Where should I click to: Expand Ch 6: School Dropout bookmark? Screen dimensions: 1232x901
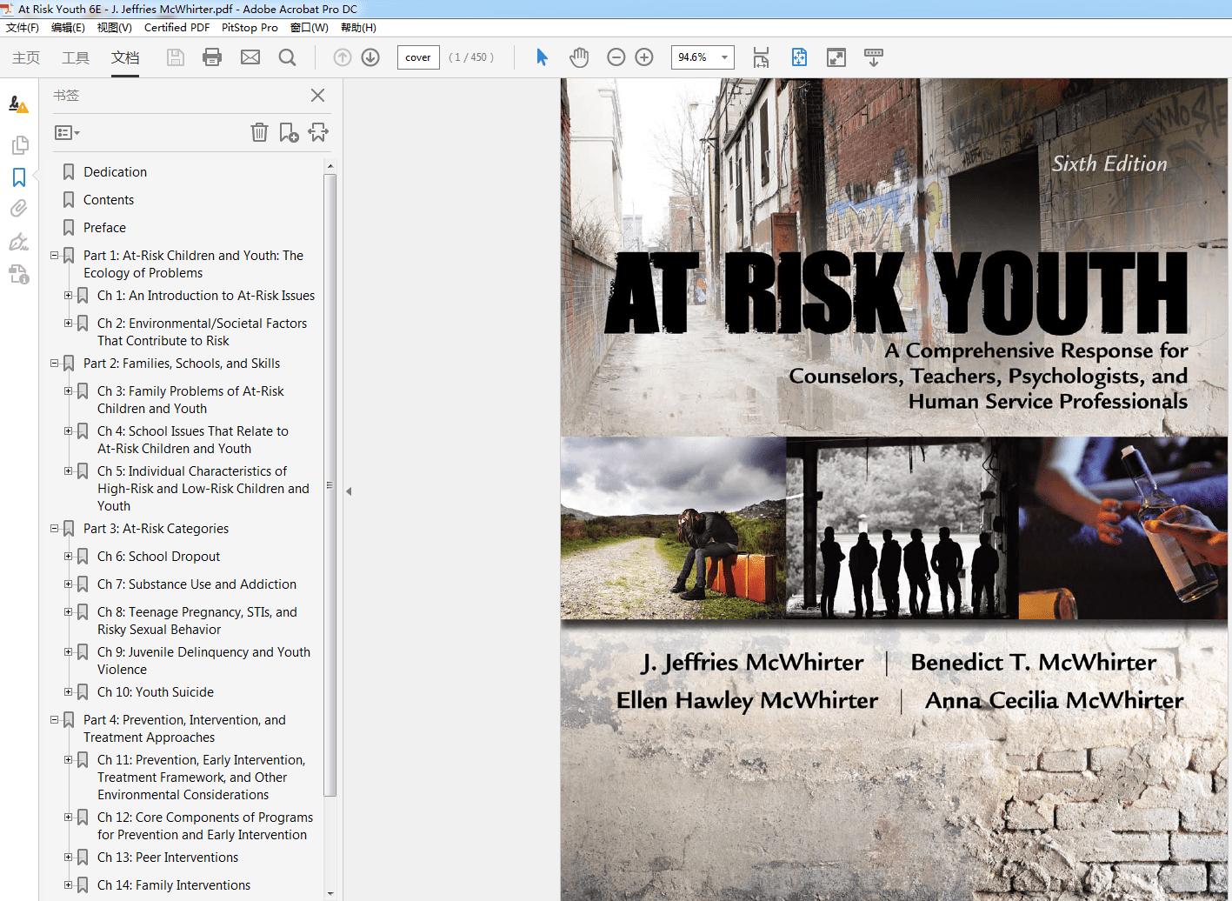click(x=68, y=557)
